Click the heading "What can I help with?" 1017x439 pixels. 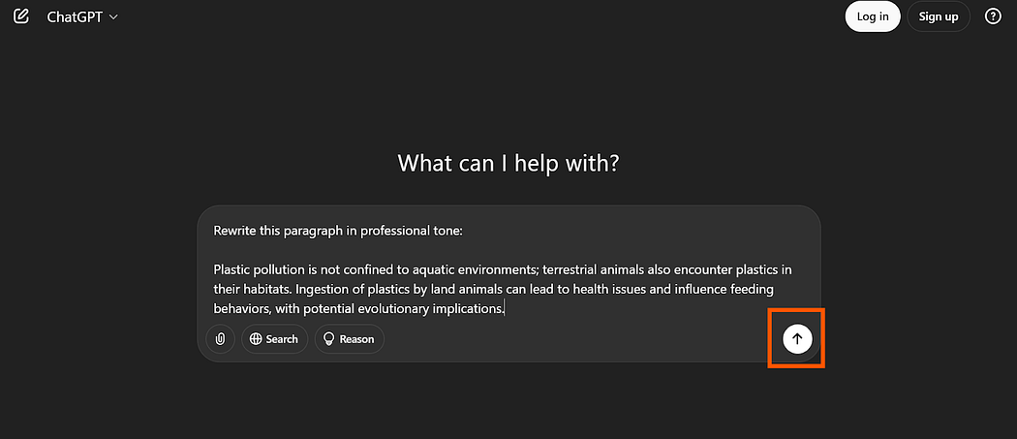point(508,163)
